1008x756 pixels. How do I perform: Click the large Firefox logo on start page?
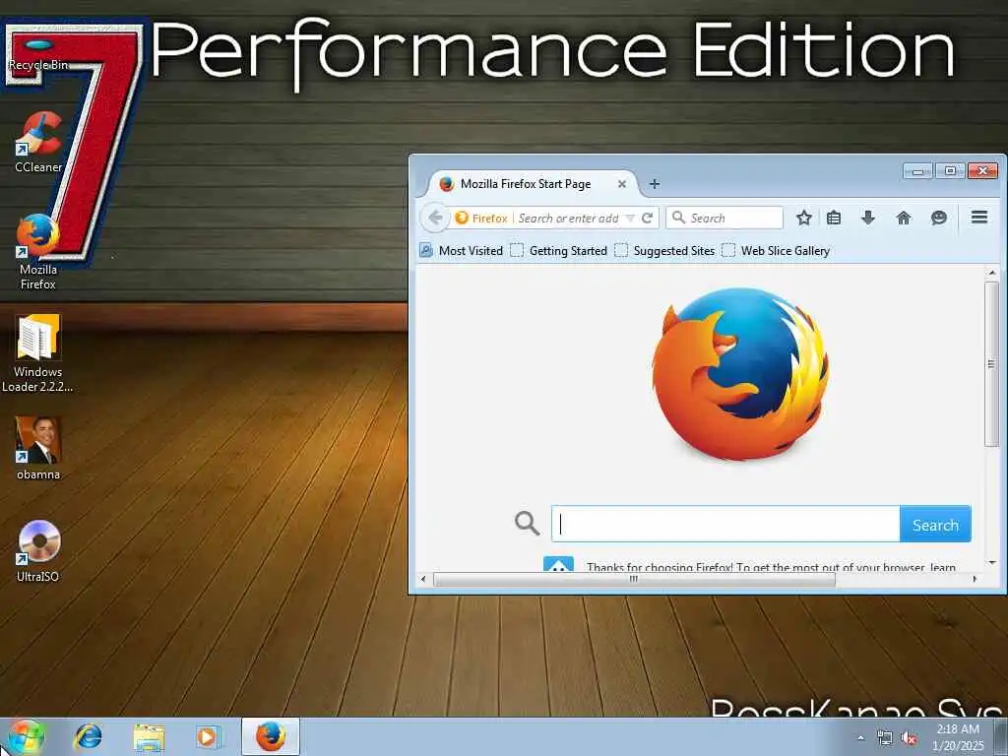(x=740, y=374)
